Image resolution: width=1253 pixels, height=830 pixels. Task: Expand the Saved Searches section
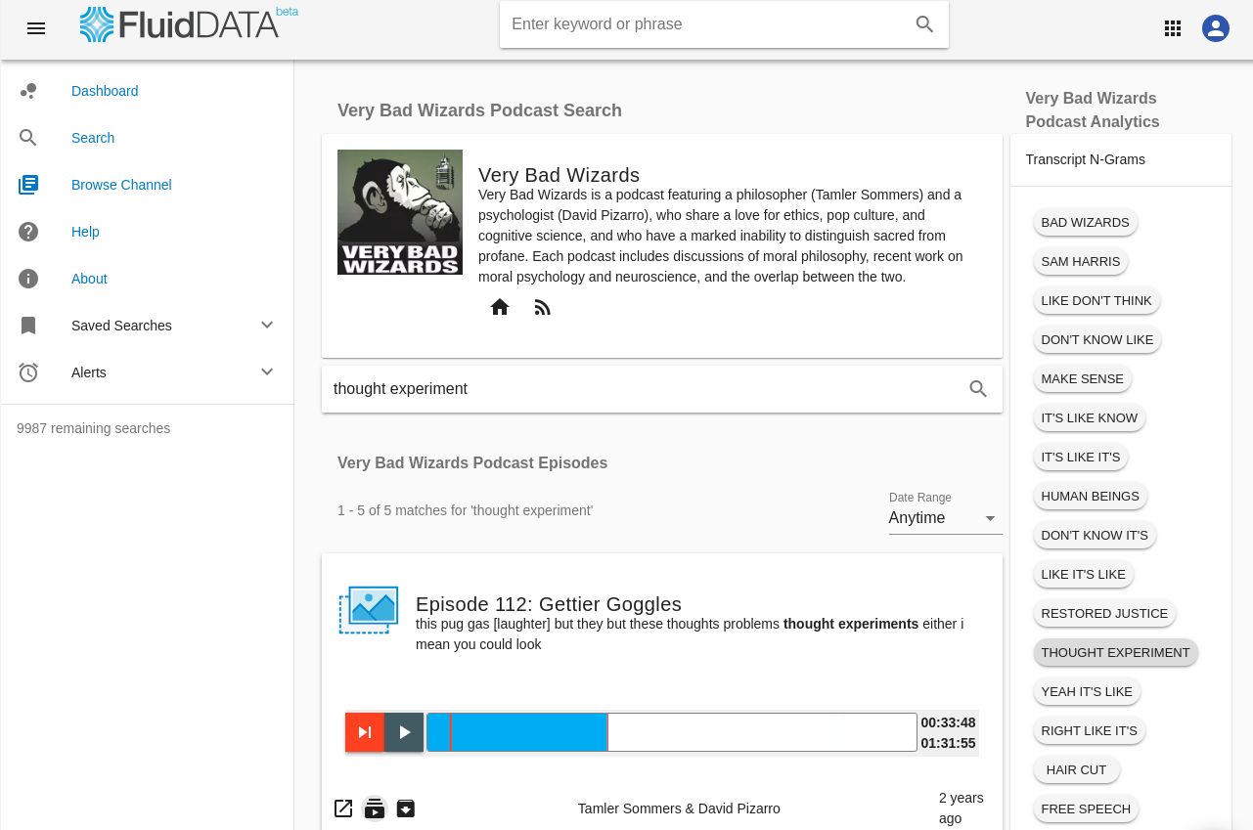coord(267,326)
